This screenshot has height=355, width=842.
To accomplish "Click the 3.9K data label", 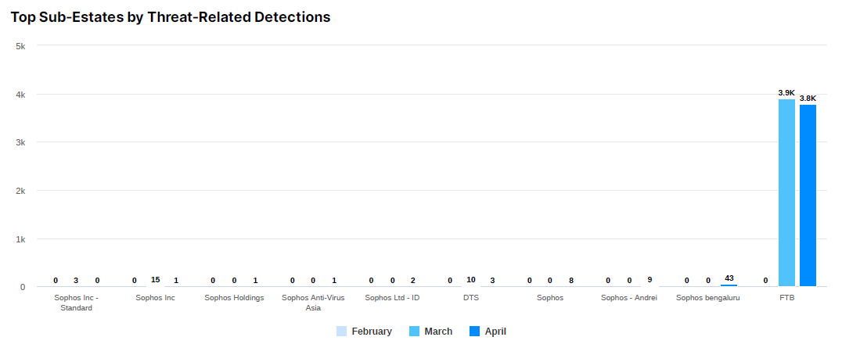I will click(786, 93).
